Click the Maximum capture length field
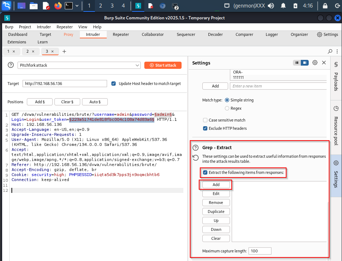Viewport: 342px width, 261px height. [x=260, y=251]
